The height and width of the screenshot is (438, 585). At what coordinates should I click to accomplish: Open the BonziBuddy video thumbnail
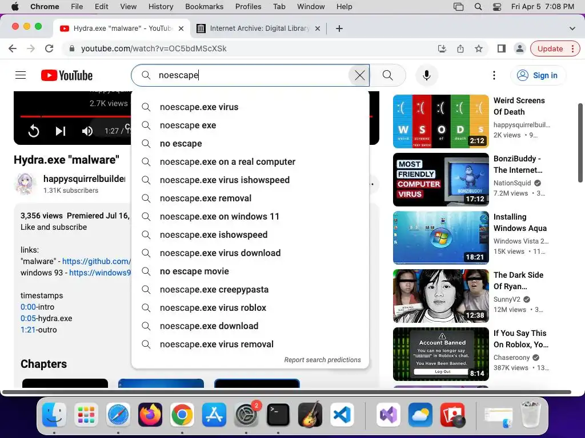point(440,180)
